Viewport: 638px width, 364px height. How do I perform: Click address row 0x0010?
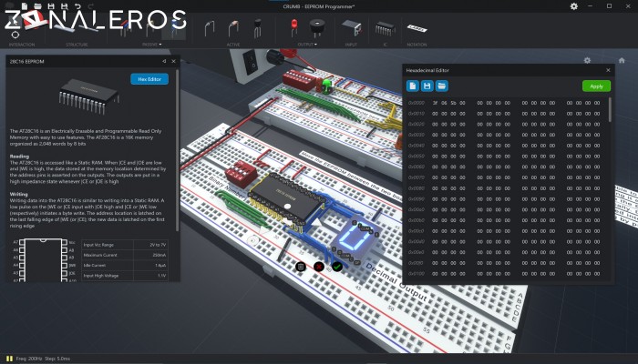point(417,114)
